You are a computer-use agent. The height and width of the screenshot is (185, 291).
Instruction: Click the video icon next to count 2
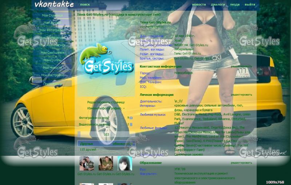click(131, 124)
